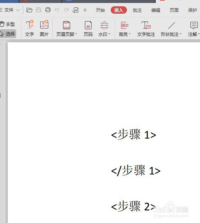200x223 pixels.
Task: Click the 高亮 highlight icon
Action: click(124, 25)
